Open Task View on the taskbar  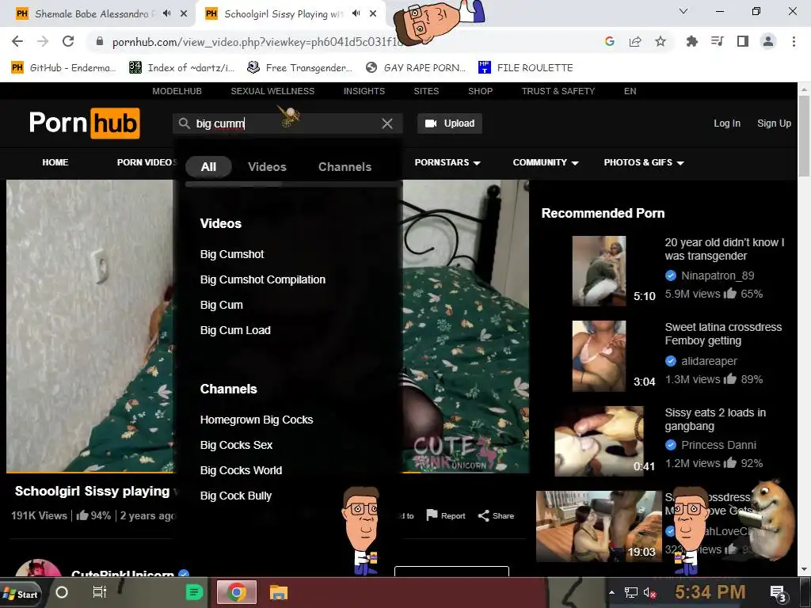coord(99,592)
